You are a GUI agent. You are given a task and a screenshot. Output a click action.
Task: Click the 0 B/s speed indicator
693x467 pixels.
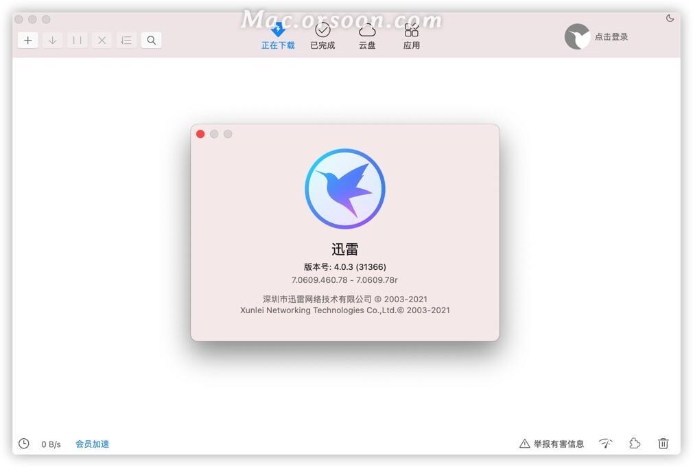click(x=51, y=444)
